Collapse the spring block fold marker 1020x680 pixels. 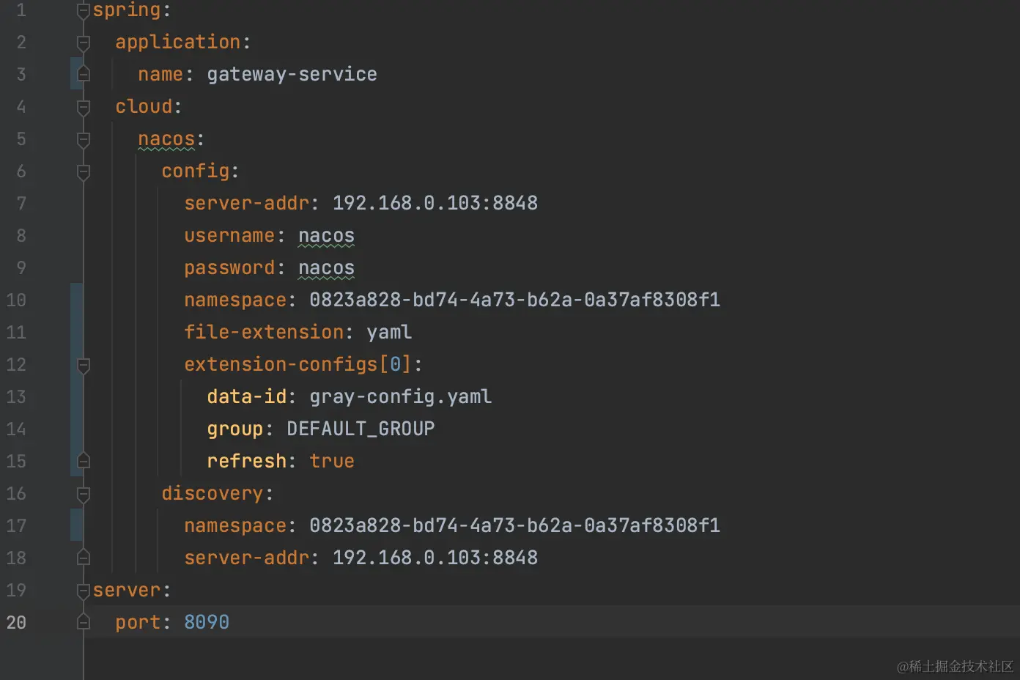84,10
